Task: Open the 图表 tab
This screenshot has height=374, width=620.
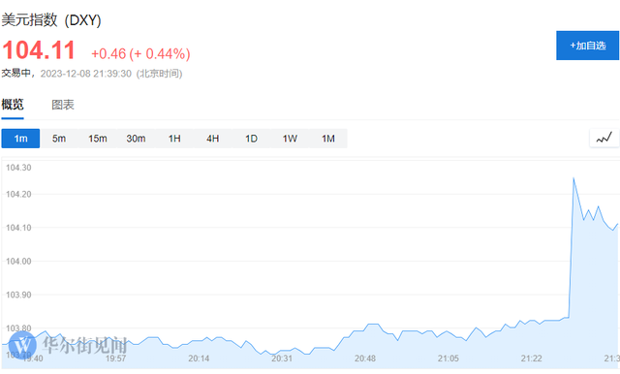Action: pyautogui.click(x=63, y=105)
